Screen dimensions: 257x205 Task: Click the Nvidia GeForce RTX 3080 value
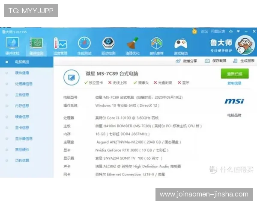coord(132,150)
